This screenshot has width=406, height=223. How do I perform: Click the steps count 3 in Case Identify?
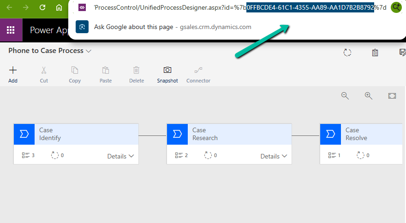coord(28,155)
